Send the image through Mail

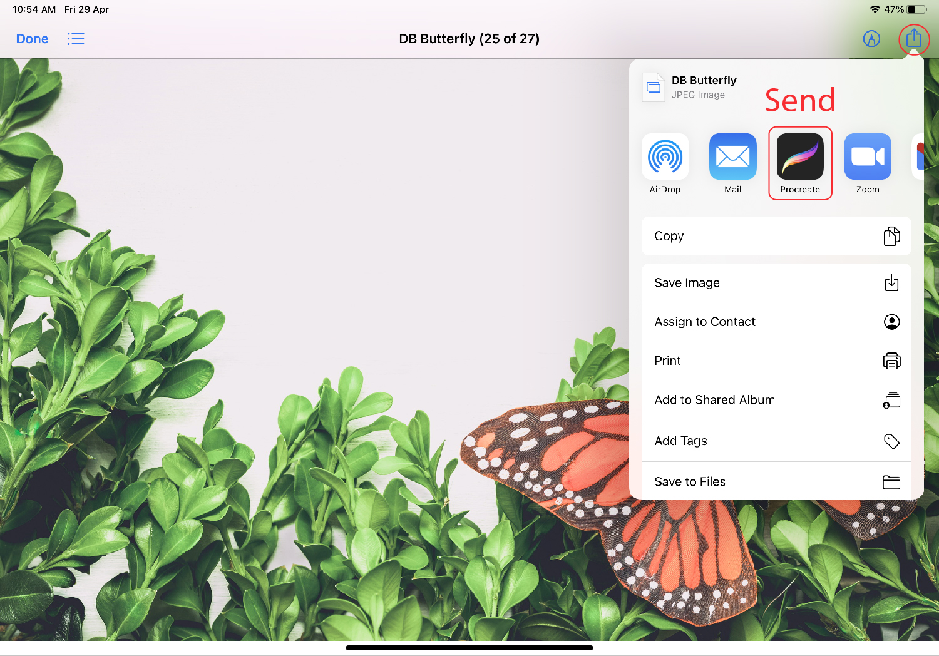point(732,157)
